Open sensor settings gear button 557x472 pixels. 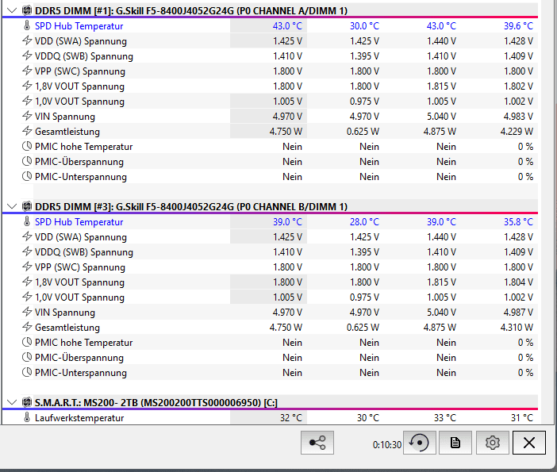click(x=493, y=443)
